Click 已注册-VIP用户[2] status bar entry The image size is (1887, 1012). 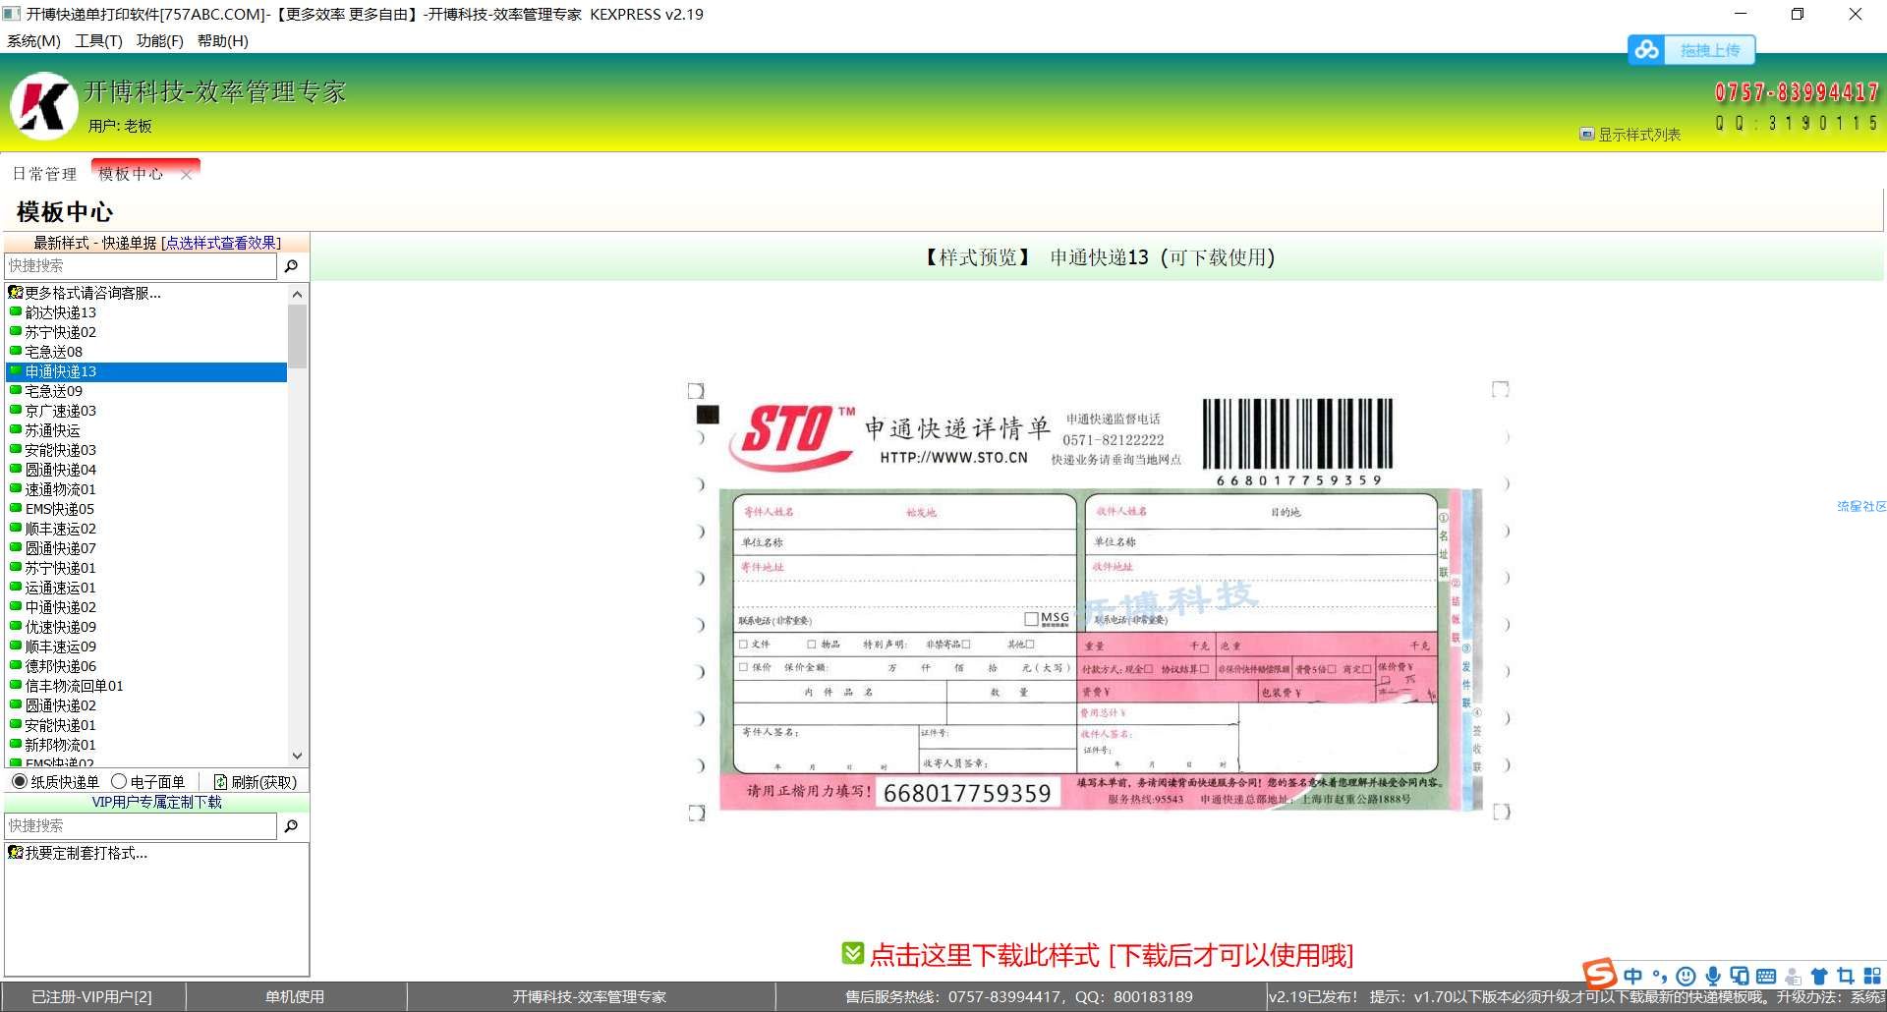91,996
